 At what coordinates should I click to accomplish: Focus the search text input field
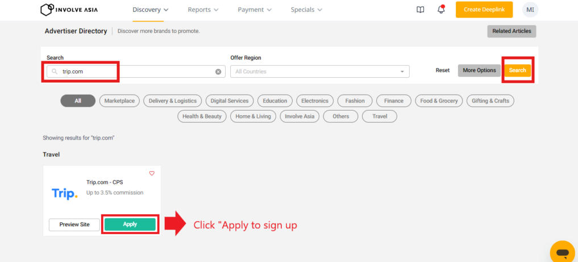click(x=136, y=72)
